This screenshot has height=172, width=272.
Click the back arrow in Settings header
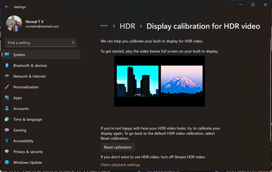(7, 7)
